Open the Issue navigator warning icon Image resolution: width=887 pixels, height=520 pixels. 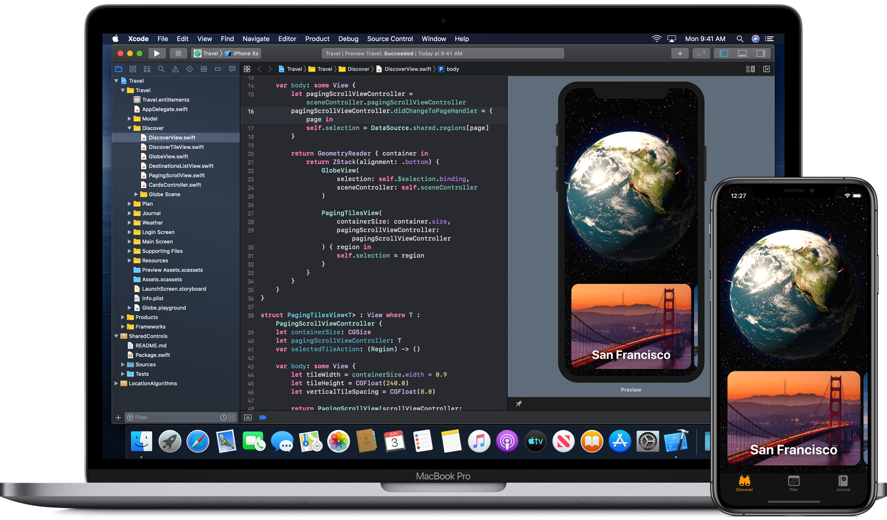pos(175,69)
